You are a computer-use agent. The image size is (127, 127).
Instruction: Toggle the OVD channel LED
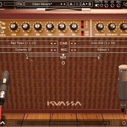(x=82, y=35)
